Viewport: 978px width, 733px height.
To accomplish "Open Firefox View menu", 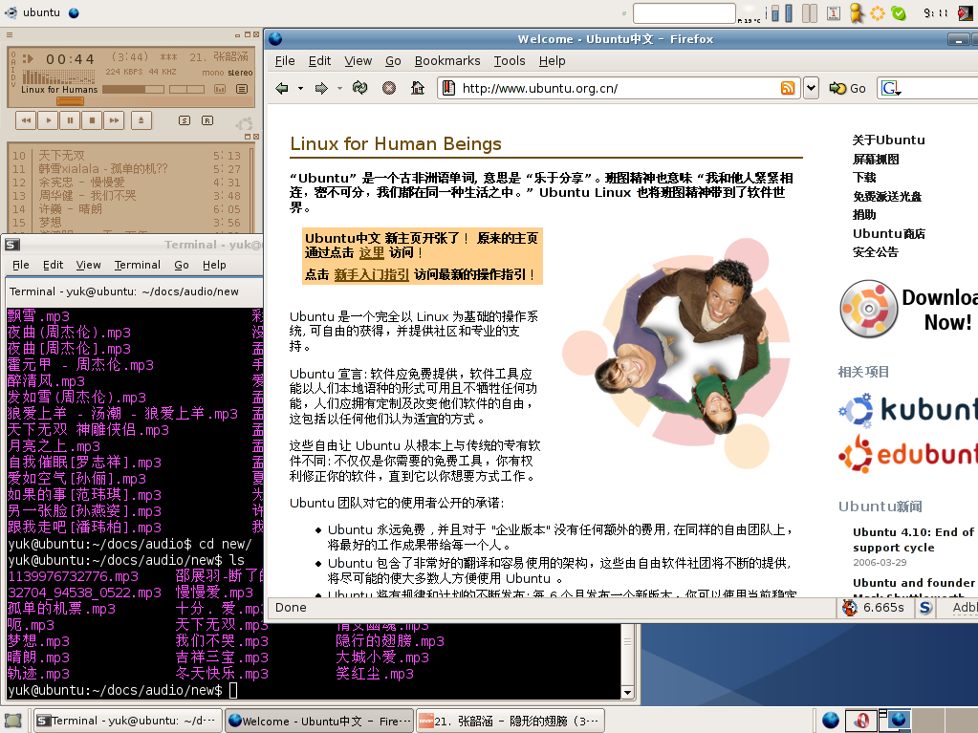I will [x=358, y=61].
